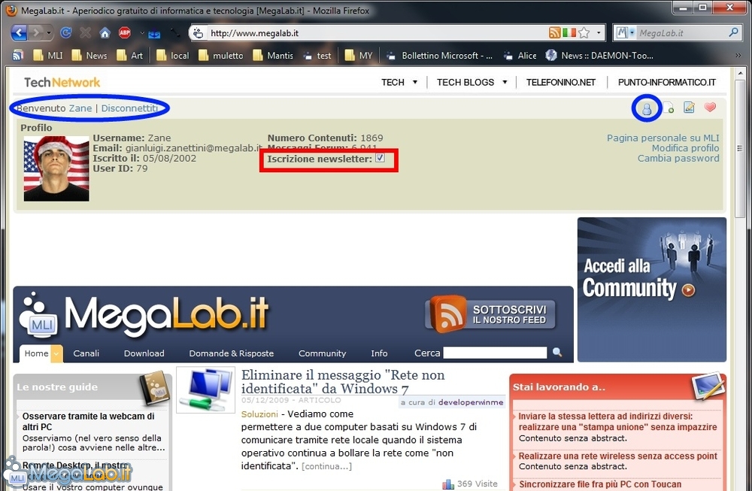Open the Alice bookmark
Screen dimensions: 752x491
tap(520, 56)
